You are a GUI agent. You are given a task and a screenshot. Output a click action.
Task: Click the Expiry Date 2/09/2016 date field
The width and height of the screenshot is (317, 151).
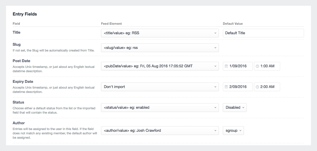point(240,87)
